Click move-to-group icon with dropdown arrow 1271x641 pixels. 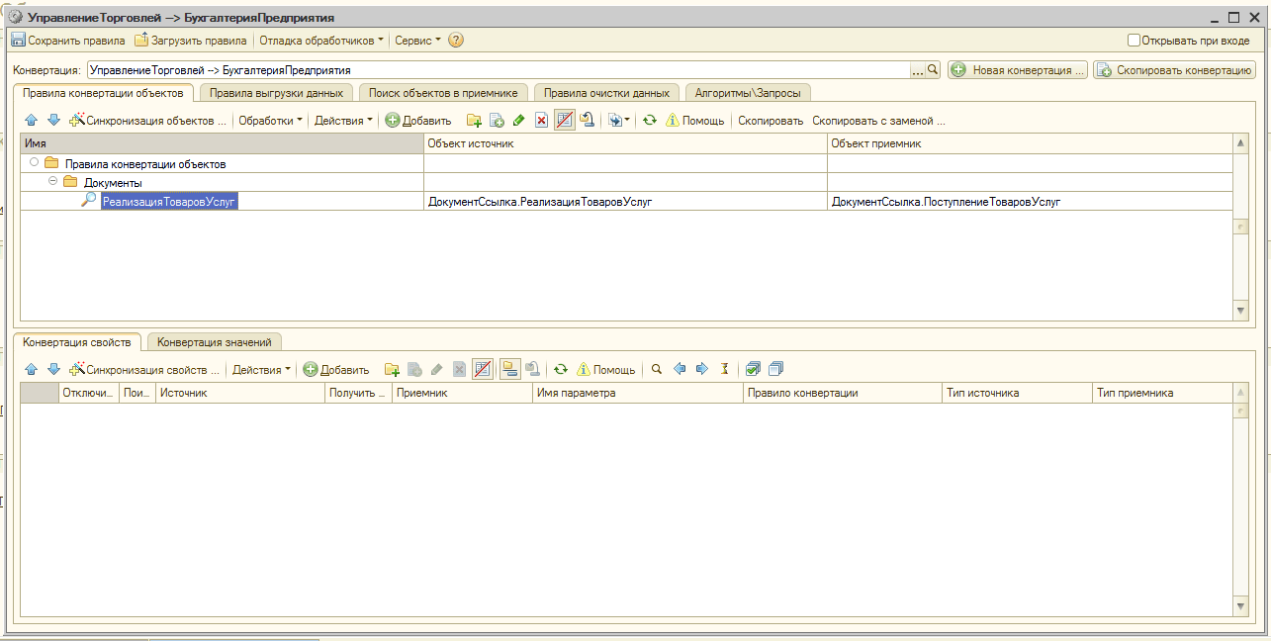pos(619,120)
